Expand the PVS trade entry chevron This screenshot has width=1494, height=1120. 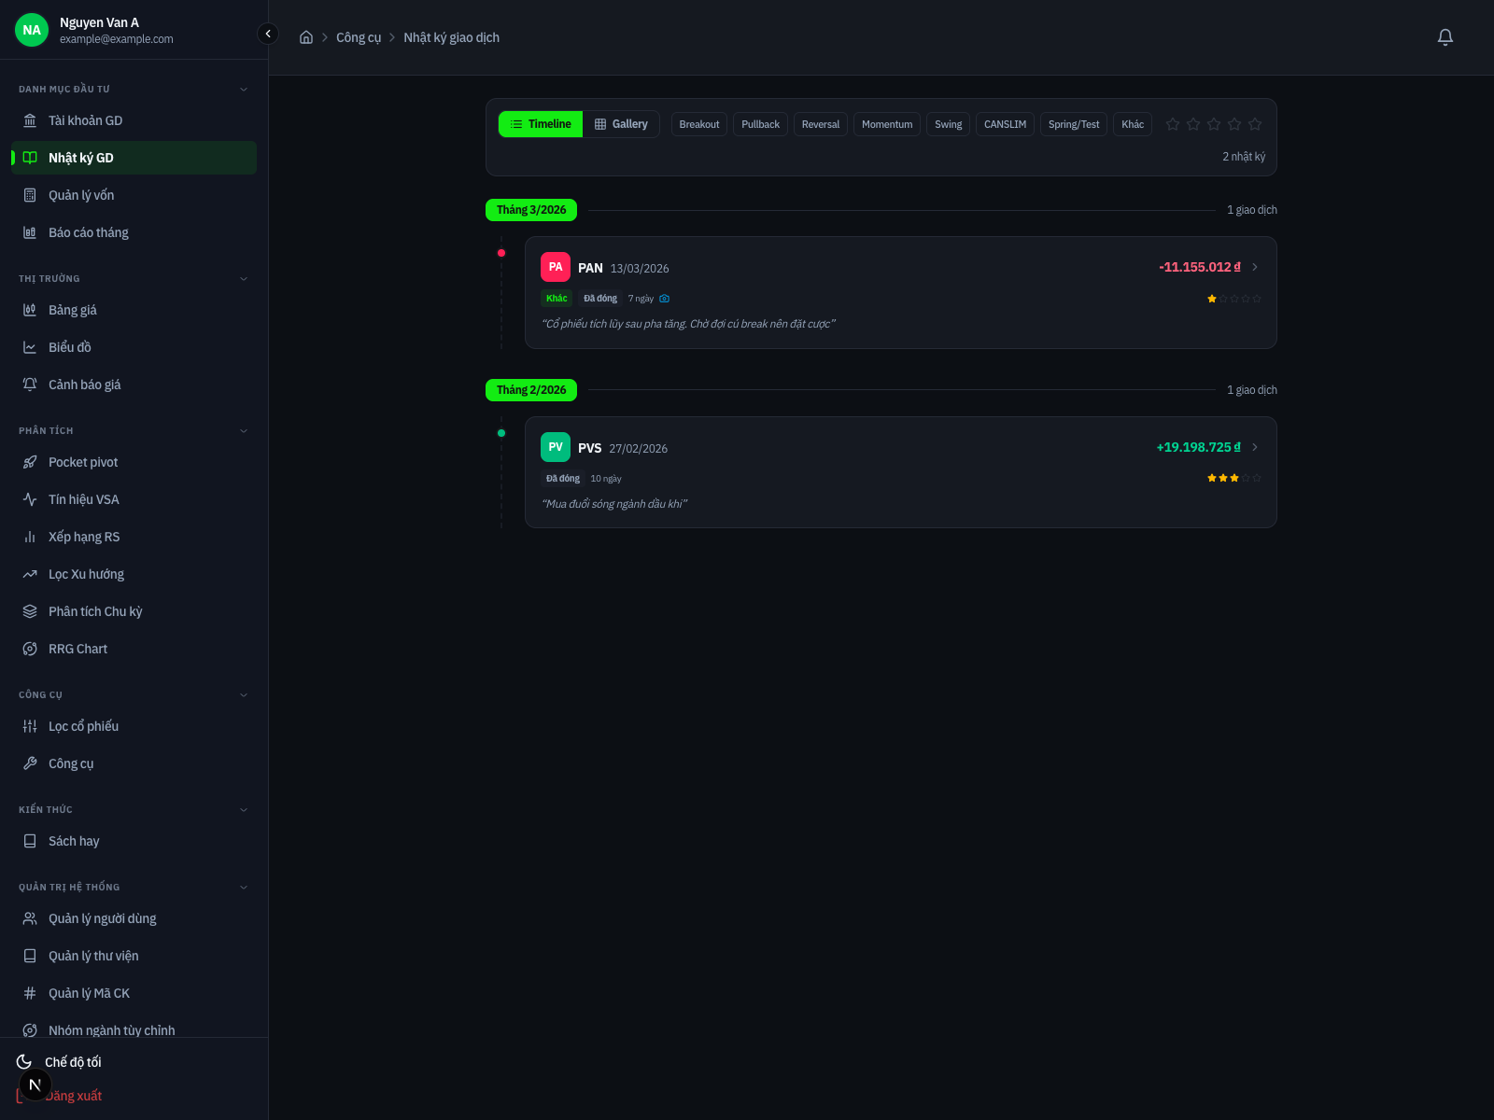point(1255,447)
